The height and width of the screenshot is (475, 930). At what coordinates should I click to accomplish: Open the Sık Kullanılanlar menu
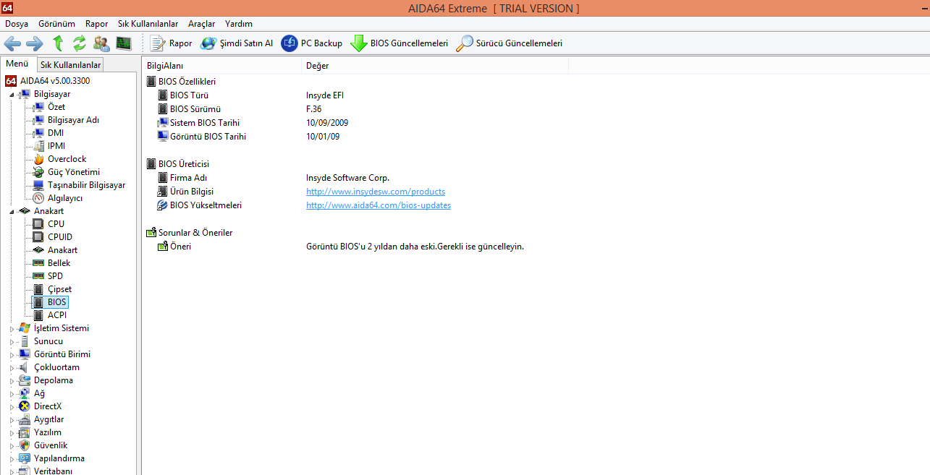tap(148, 24)
